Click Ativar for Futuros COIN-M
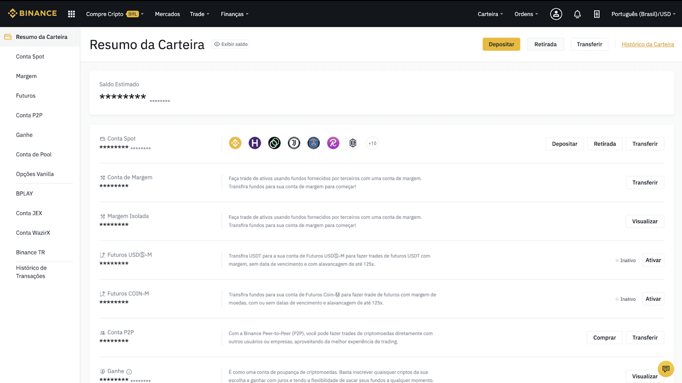682x383 pixels. [653, 299]
